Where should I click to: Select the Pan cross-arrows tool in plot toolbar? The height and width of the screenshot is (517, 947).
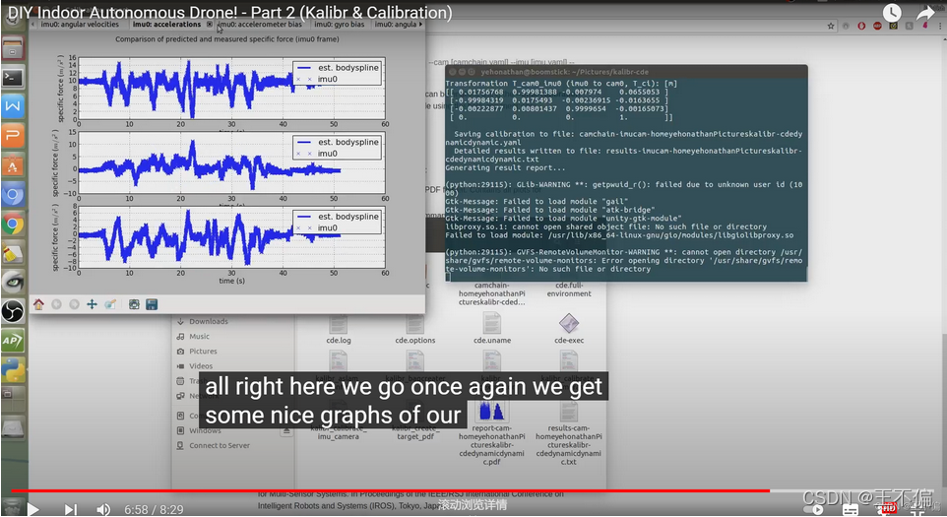pyautogui.click(x=92, y=304)
